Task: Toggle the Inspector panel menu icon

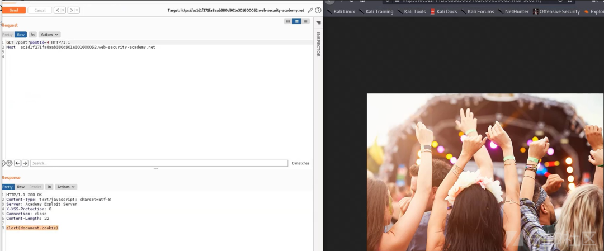Action: 319,23
